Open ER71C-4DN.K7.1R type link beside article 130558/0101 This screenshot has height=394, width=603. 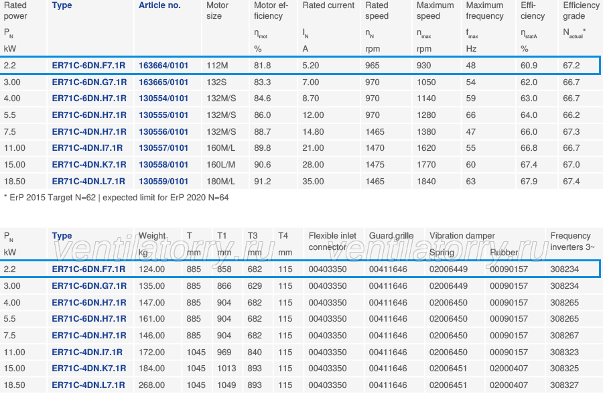pyautogui.click(x=89, y=165)
